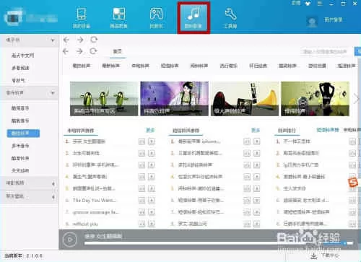This screenshot has width=361, height=262.
Task: Select the highlighted music note icon
Action: coord(193,17)
